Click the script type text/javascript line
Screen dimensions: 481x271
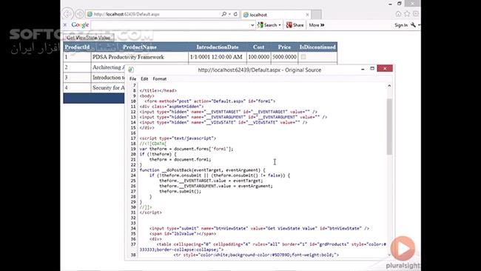coord(178,138)
